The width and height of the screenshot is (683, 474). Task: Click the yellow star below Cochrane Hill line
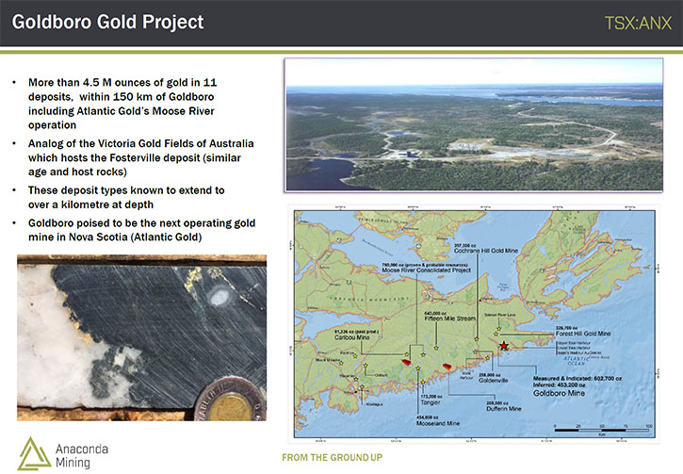tap(477, 338)
